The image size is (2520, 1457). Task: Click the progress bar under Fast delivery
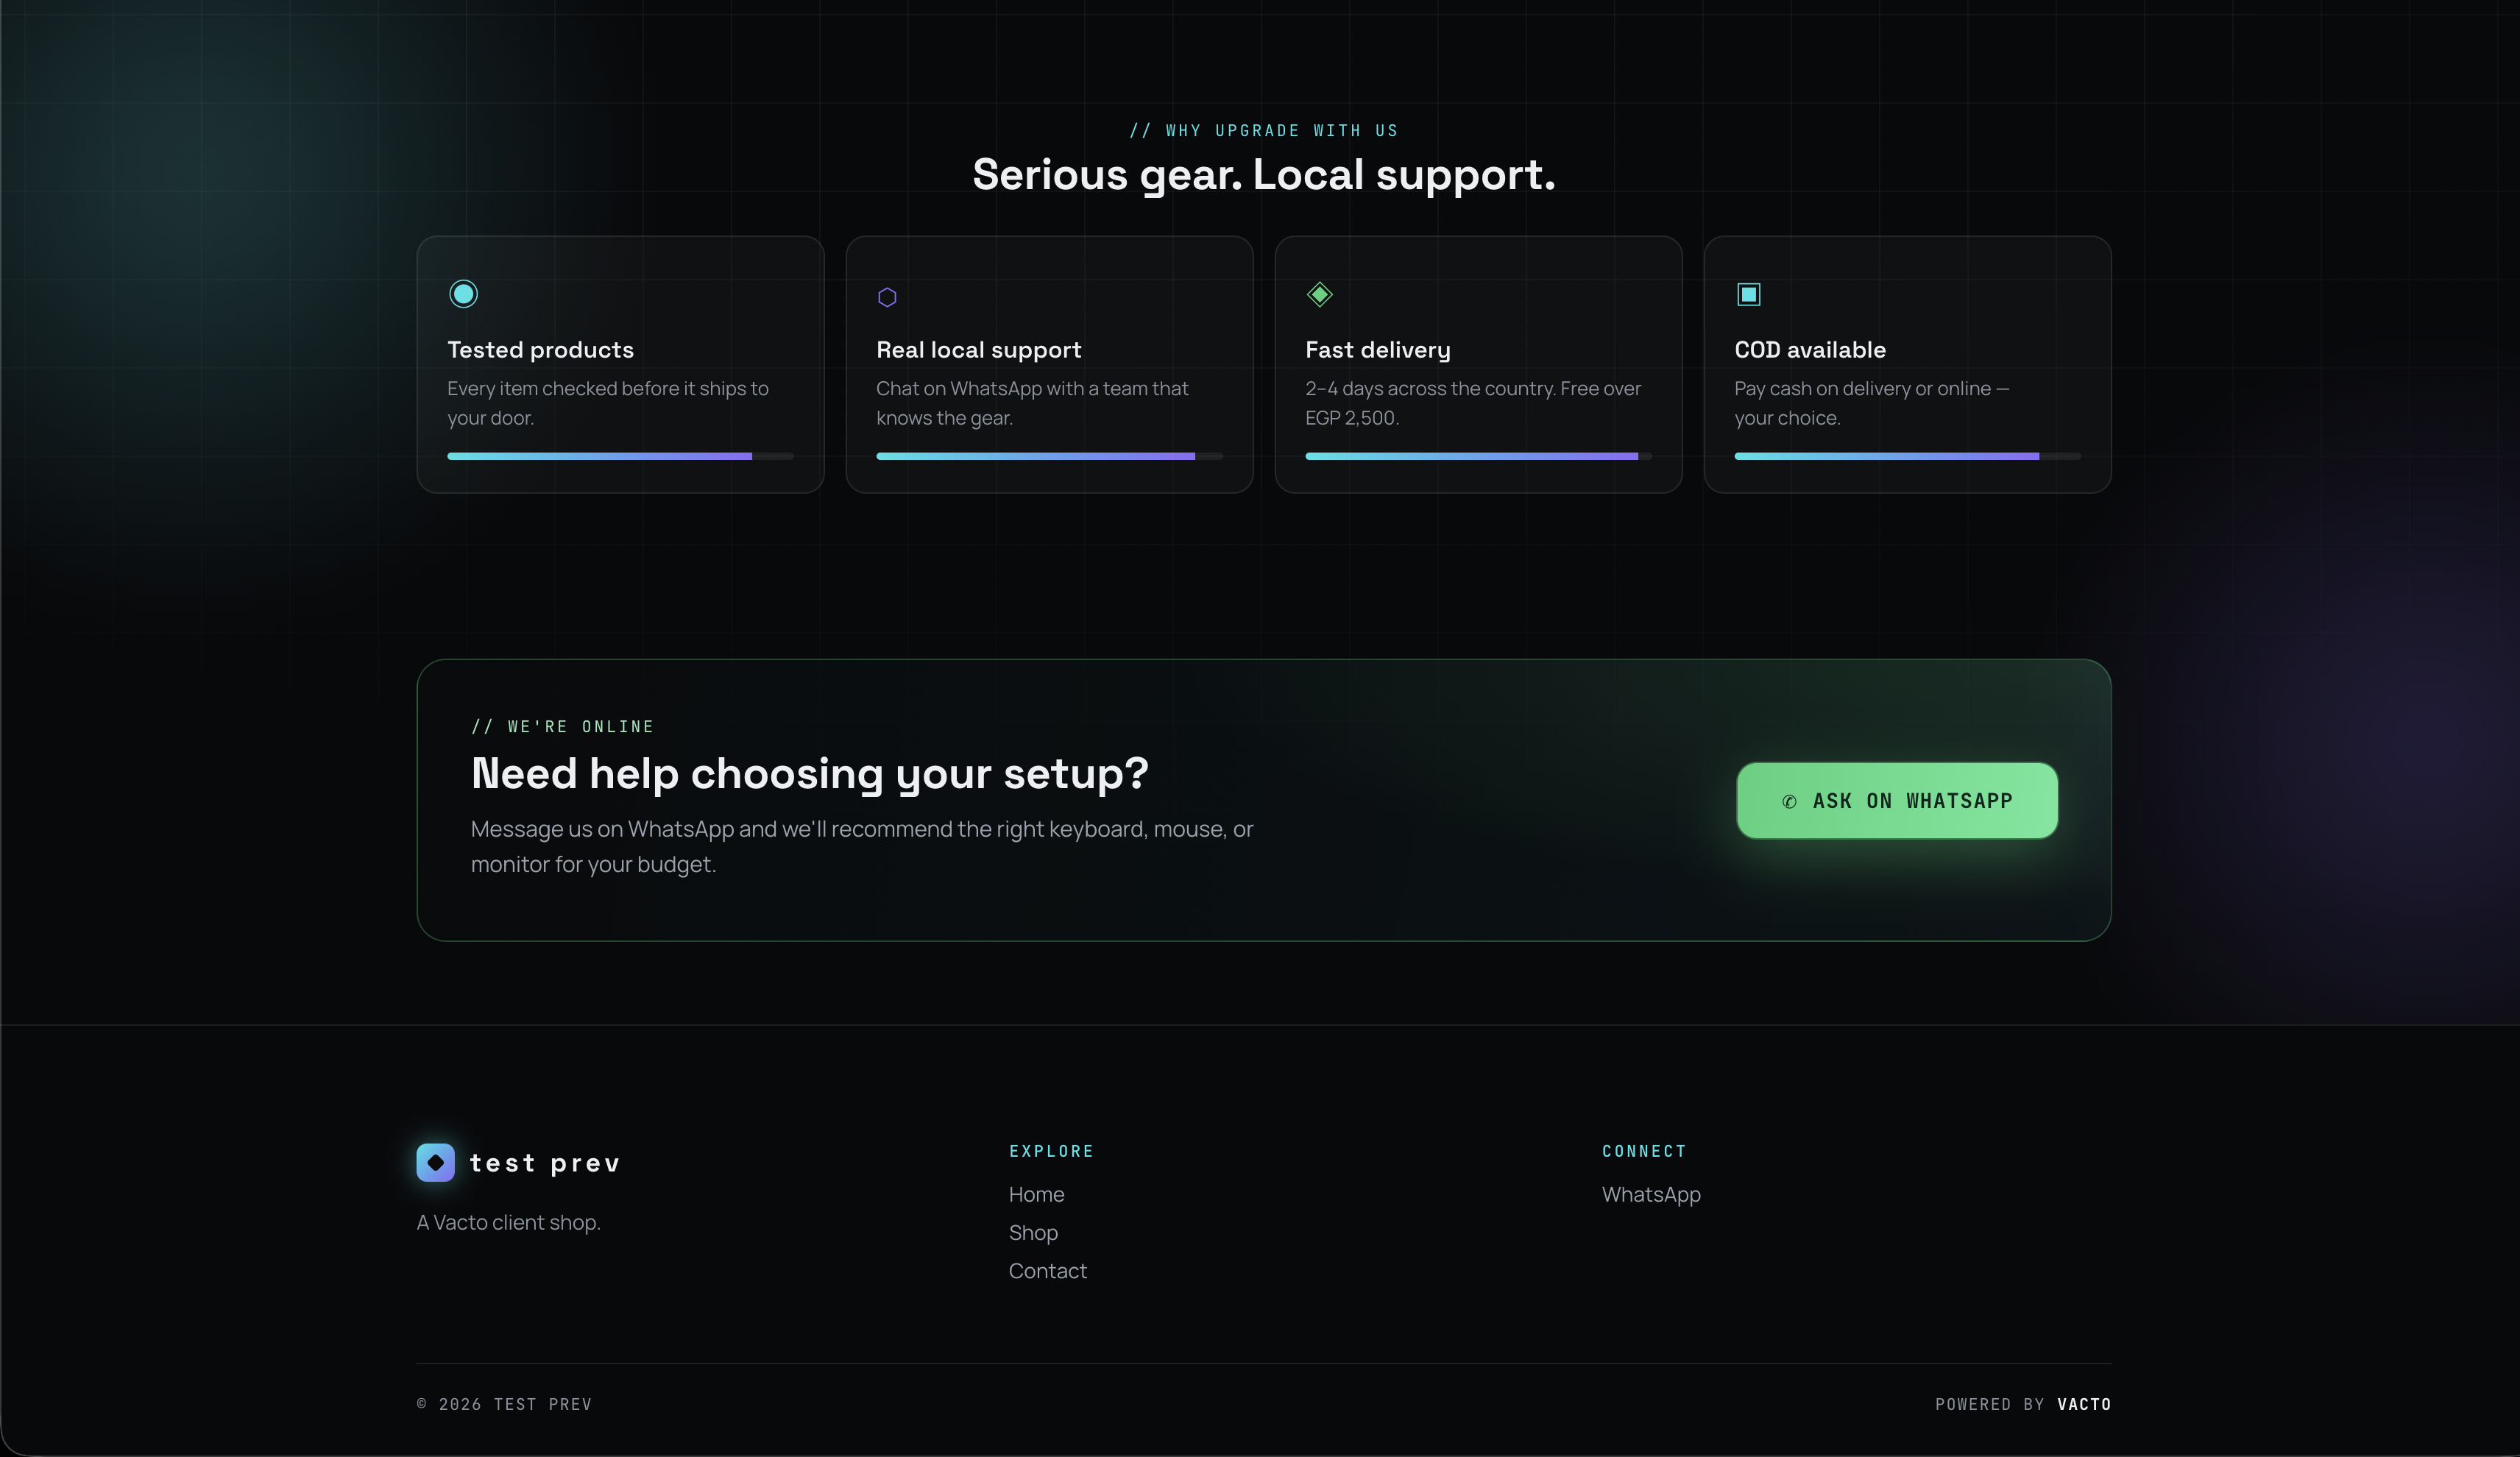pos(1478,456)
